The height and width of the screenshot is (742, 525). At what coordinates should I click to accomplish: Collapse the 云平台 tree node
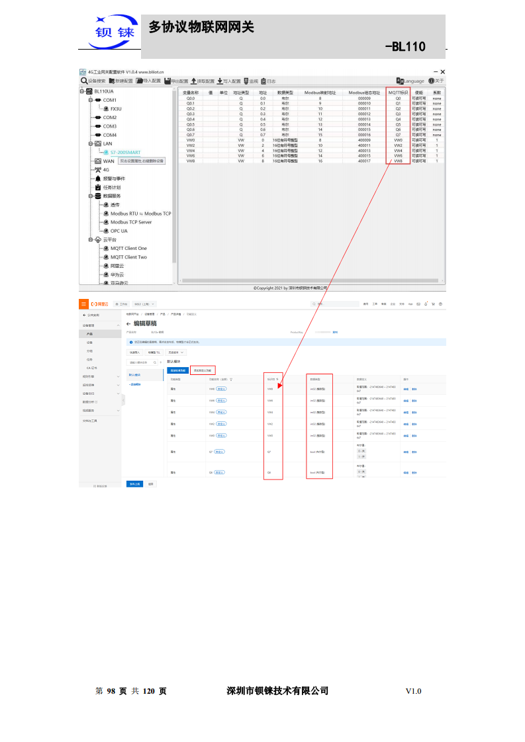pyautogui.click(x=91, y=239)
